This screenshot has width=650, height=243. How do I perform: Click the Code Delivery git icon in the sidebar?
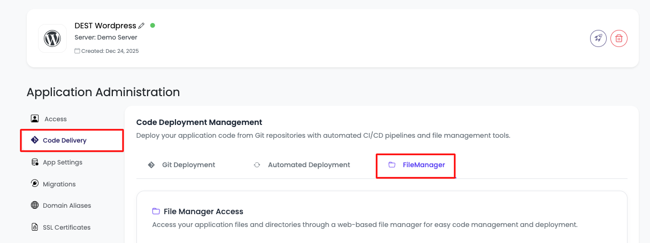(x=35, y=140)
